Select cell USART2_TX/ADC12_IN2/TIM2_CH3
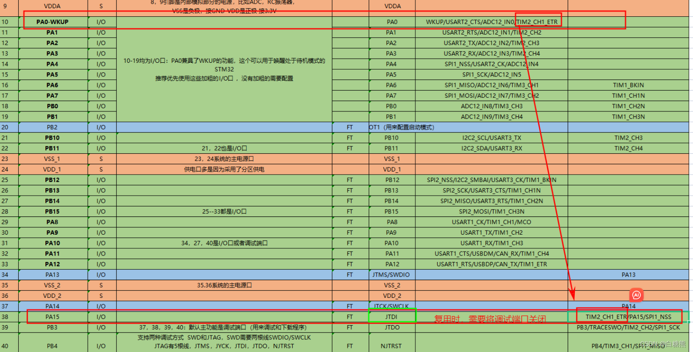693x352 pixels. (x=492, y=43)
